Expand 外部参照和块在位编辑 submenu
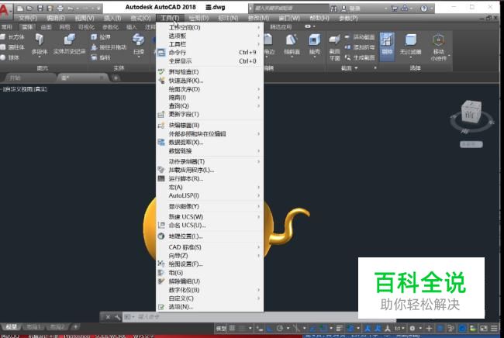 click(209, 133)
